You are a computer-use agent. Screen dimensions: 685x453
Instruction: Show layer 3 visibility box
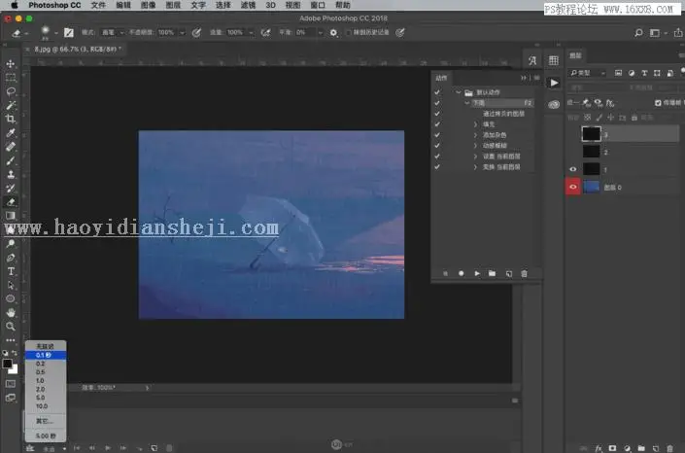(573, 134)
